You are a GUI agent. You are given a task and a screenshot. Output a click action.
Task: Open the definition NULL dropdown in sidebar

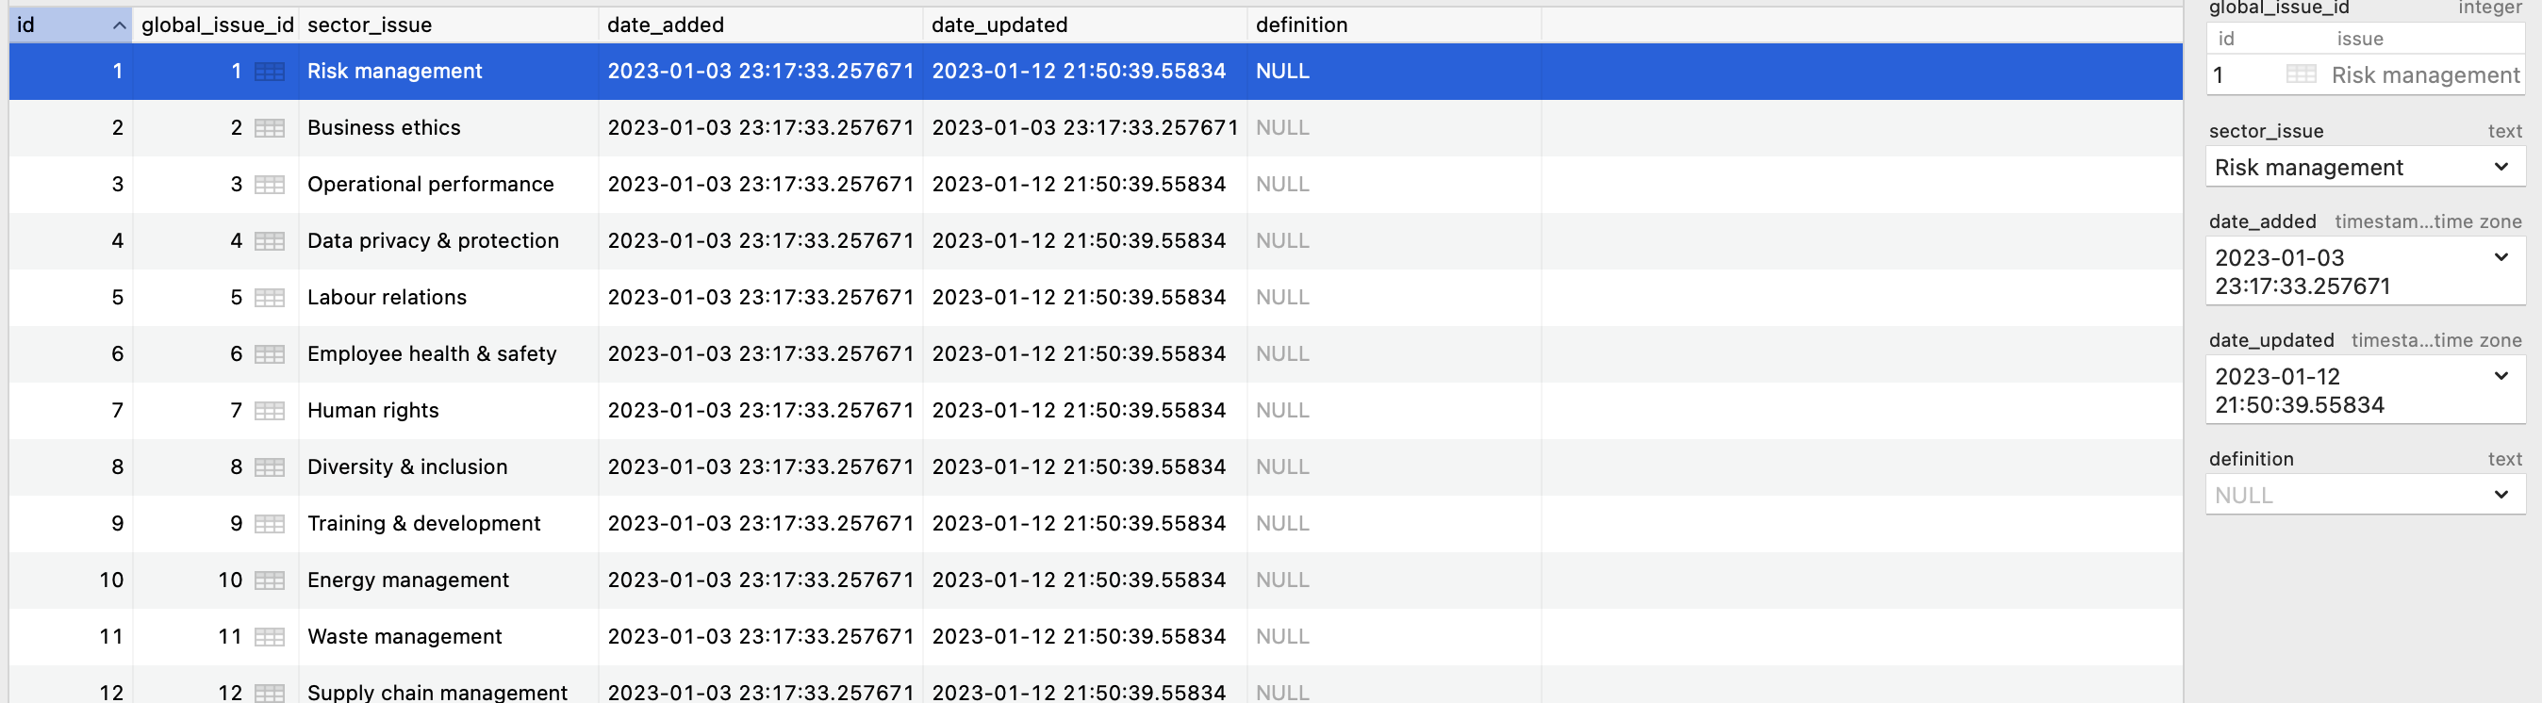pos(2500,494)
